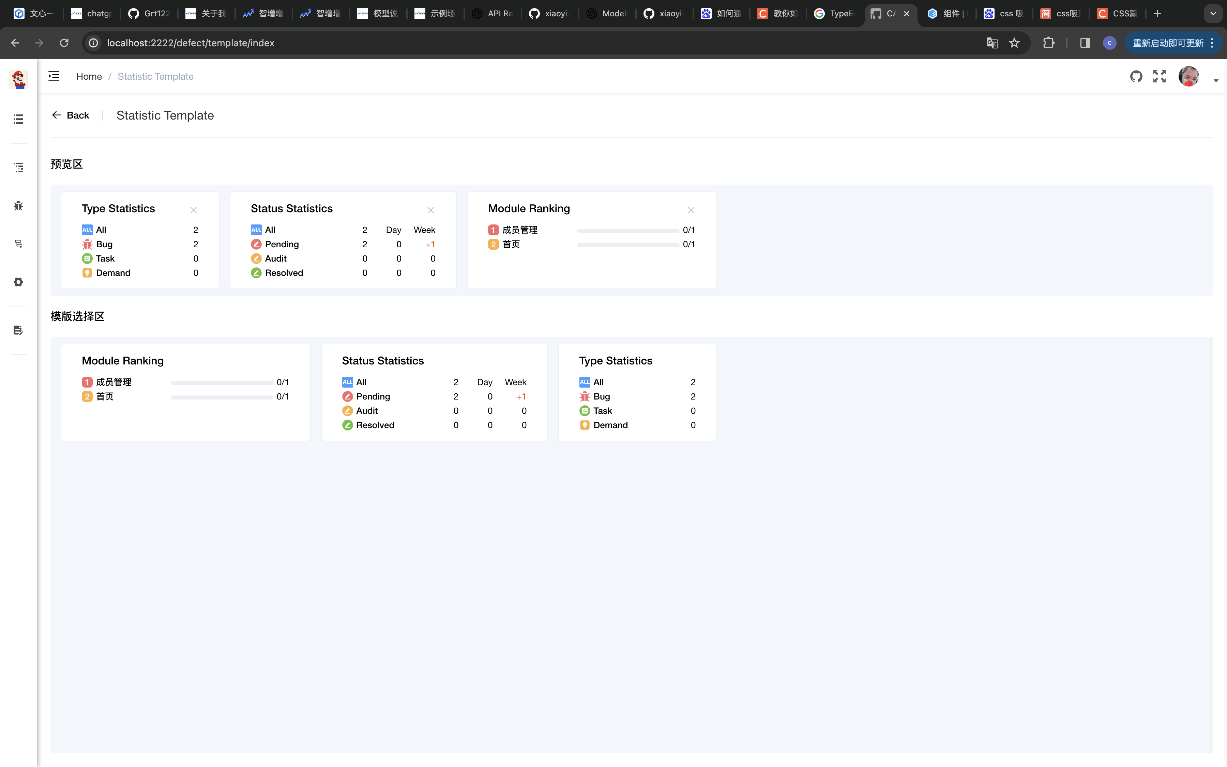Collapse the sidebar with hamburger toggle
The height and width of the screenshot is (767, 1227).
[x=54, y=76]
